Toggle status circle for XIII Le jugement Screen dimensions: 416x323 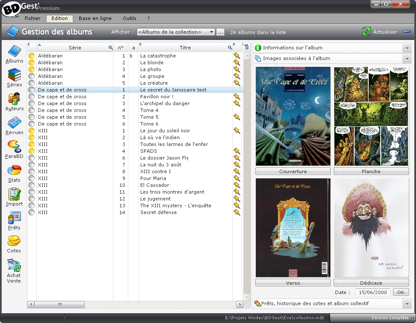[x=32, y=199]
